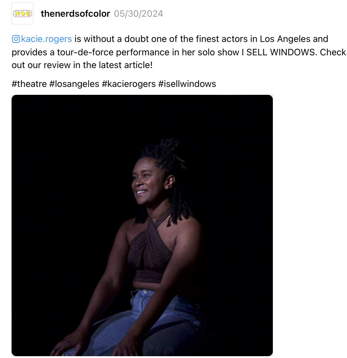Open the #kacierogers hashtag
Image resolution: width=347 pixels, height=358 pixels.
click(129, 84)
